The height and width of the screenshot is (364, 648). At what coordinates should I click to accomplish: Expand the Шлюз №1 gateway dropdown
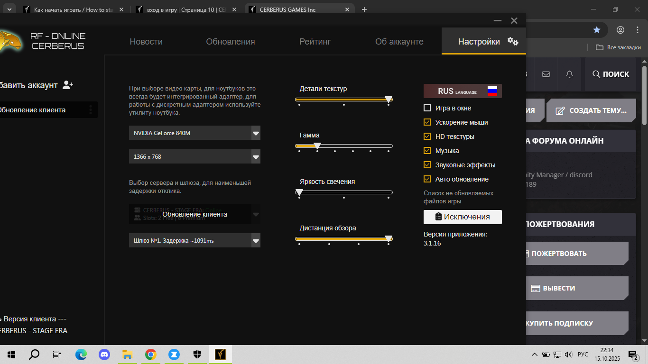click(x=256, y=241)
